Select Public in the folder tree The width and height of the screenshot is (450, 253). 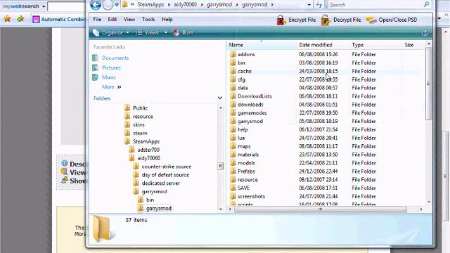tap(140, 108)
